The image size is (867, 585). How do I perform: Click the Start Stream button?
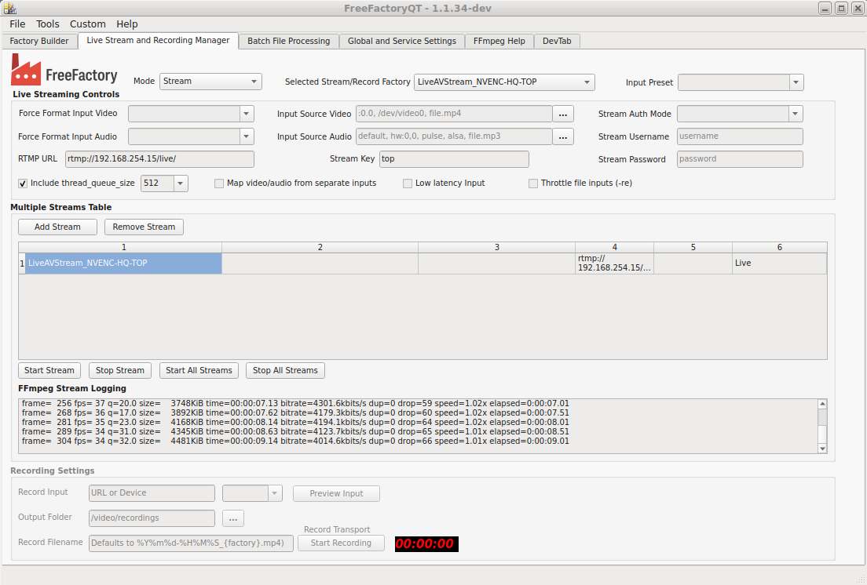click(x=49, y=370)
